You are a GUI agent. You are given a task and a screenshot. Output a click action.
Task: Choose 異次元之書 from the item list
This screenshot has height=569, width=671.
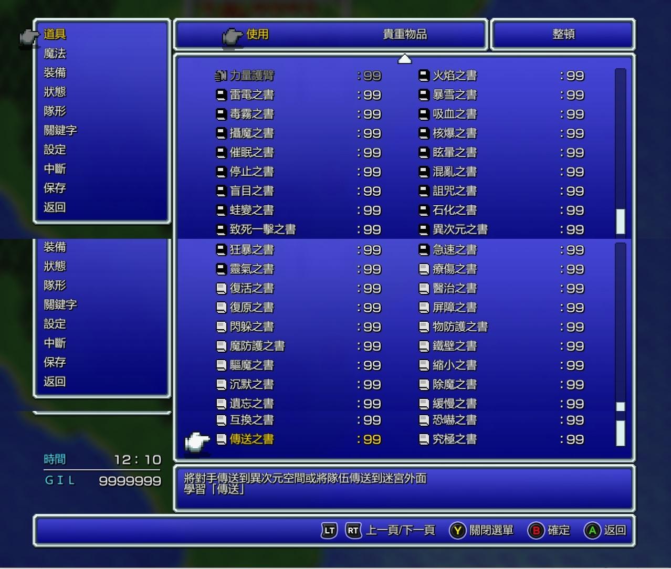tap(460, 230)
